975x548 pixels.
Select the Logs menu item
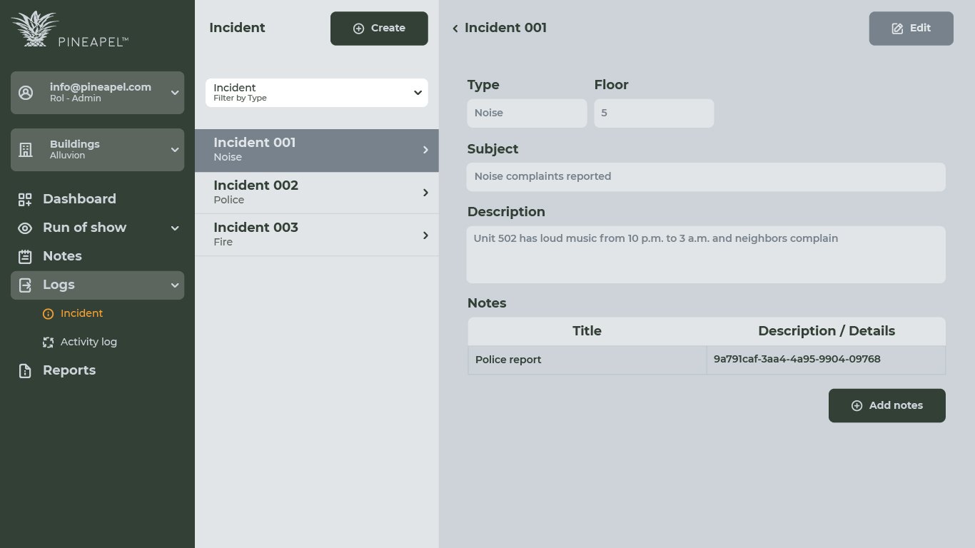click(x=97, y=285)
